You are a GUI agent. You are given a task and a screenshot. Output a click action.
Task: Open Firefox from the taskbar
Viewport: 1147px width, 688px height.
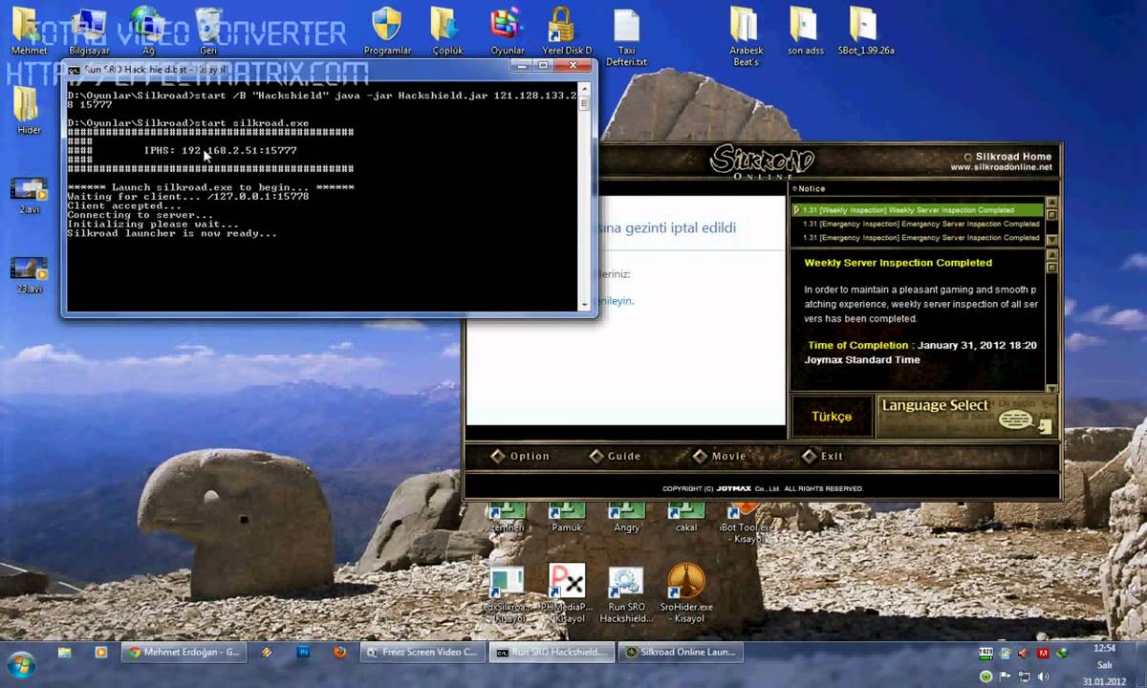[339, 652]
